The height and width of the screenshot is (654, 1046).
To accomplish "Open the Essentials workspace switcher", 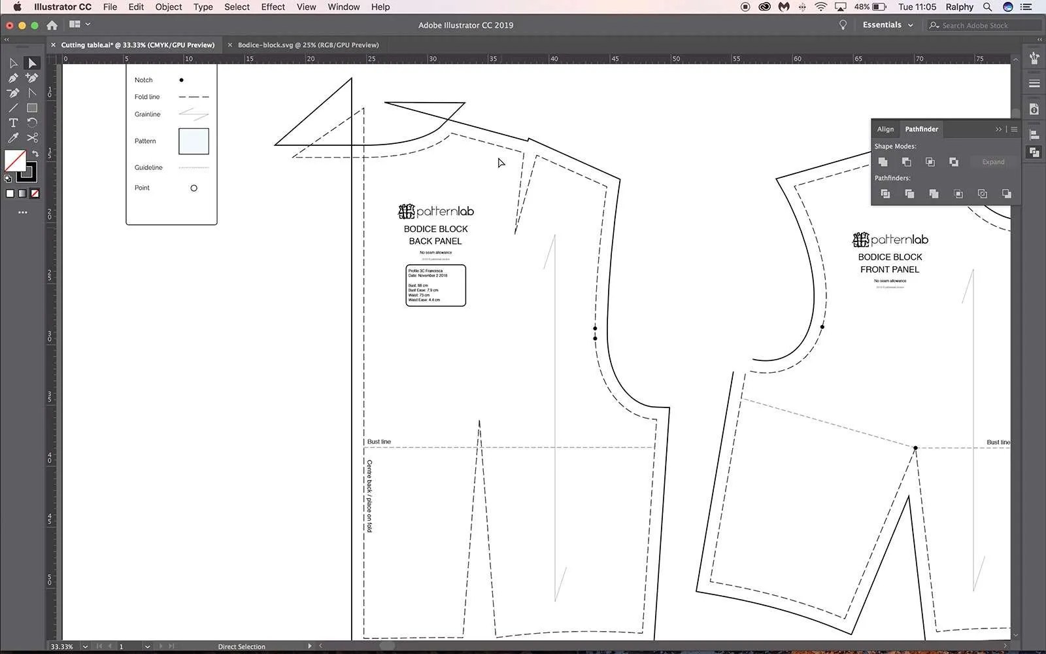I will point(886,25).
